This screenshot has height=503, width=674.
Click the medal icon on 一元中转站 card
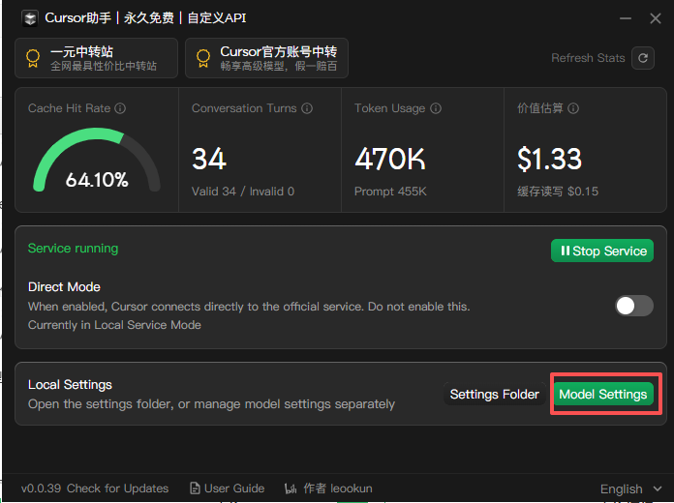[33, 58]
